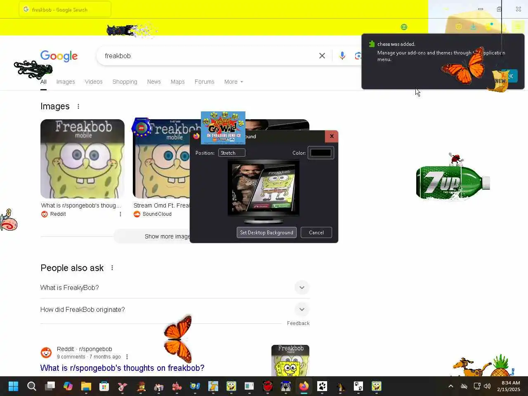The height and width of the screenshot is (396, 528).
Task: Select the All search tab
Action: tap(43, 82)
